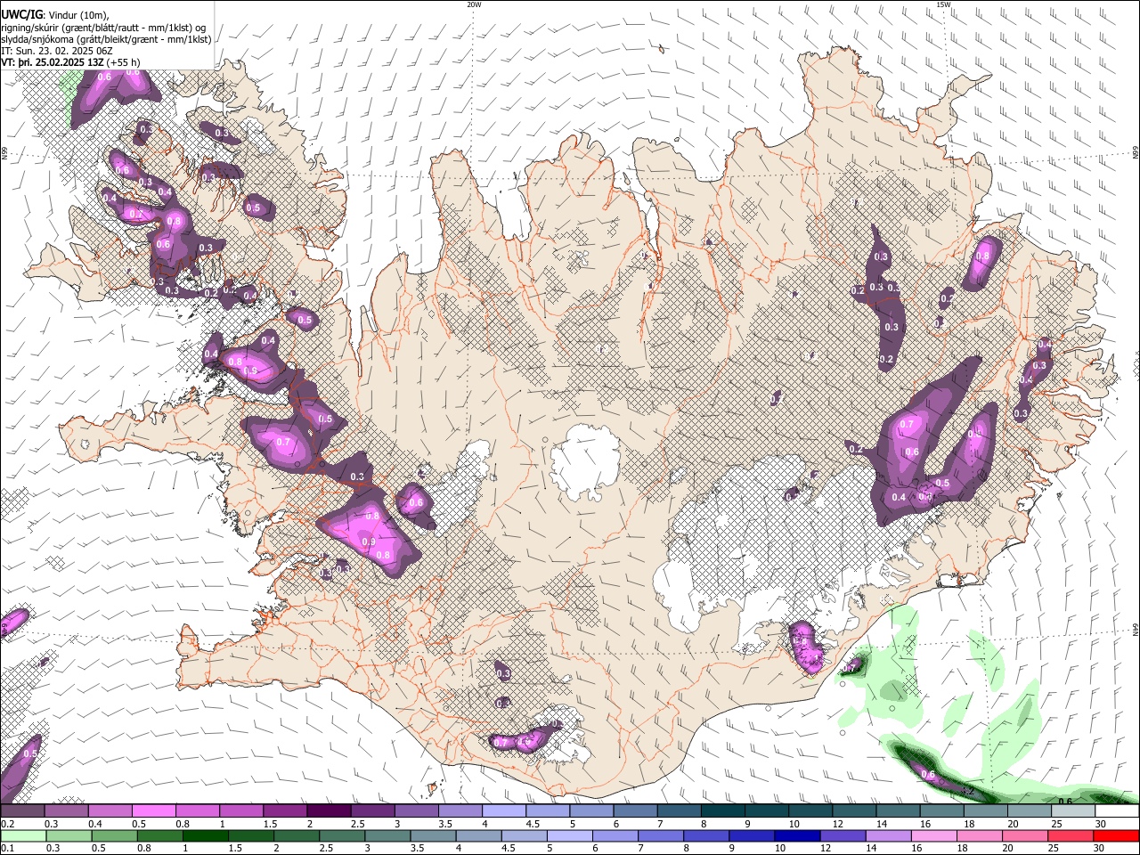Select the darkest green 1 mm rain swatch
The height and width of the screenshot is (855, 1140).
point(205,836)
